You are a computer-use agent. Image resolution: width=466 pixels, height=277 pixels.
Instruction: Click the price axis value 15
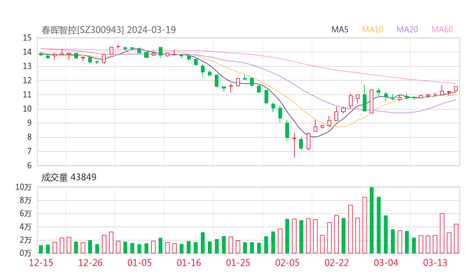coord(27,38)
